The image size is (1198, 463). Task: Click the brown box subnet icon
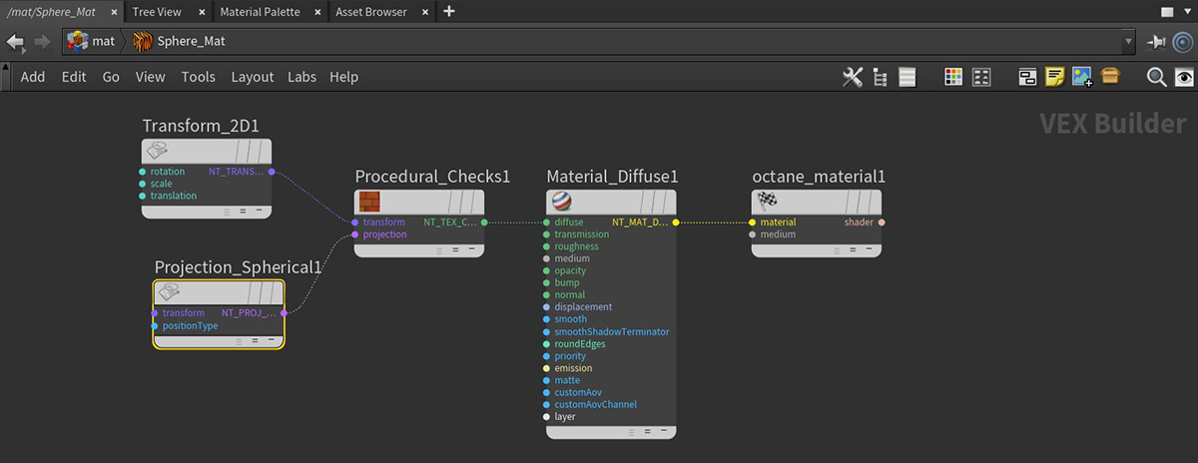(1109, 77)
